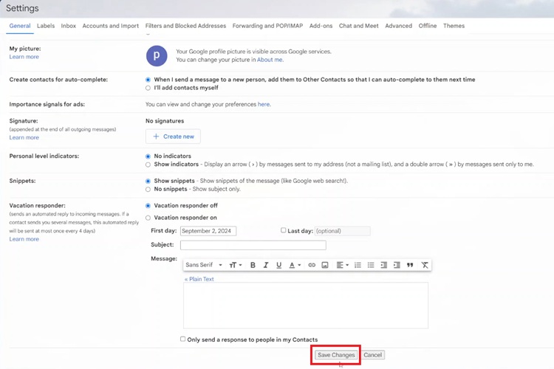Click the Save Changes button

pos(335,355)
